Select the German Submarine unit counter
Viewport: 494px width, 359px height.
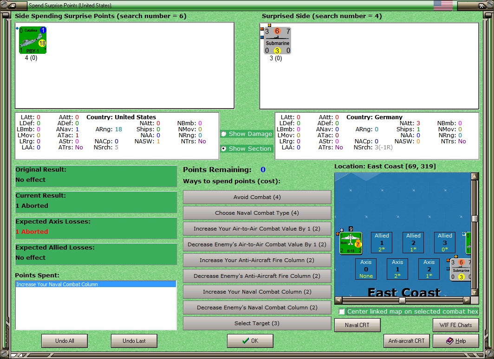point(277,41)
